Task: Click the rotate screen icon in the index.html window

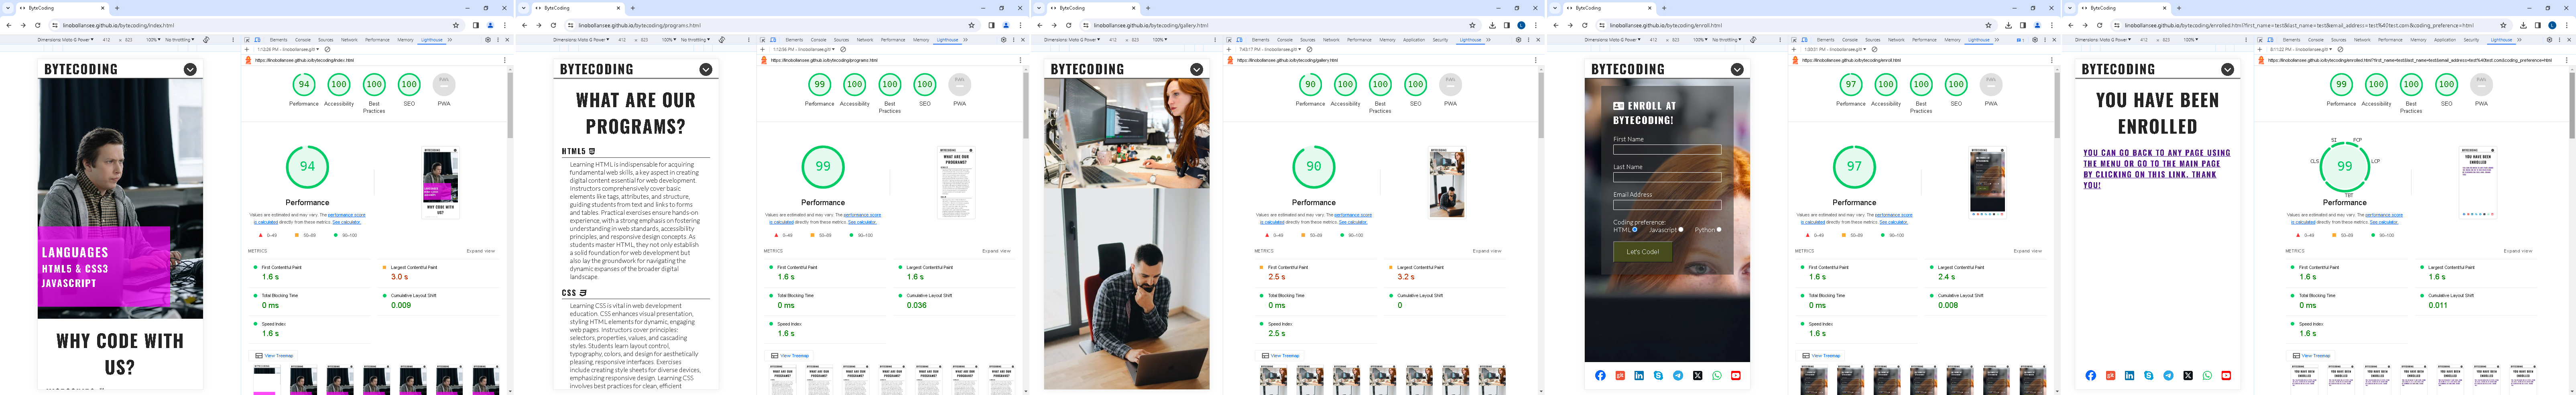Action: [x=206, y=40]
